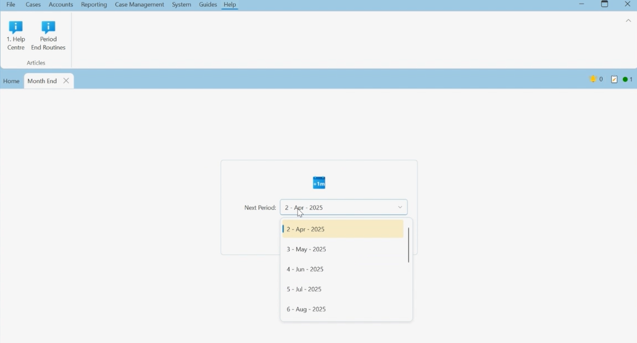Collapse the ribbon with the chevron
637x343 pixels.
(x=628, y=21)
